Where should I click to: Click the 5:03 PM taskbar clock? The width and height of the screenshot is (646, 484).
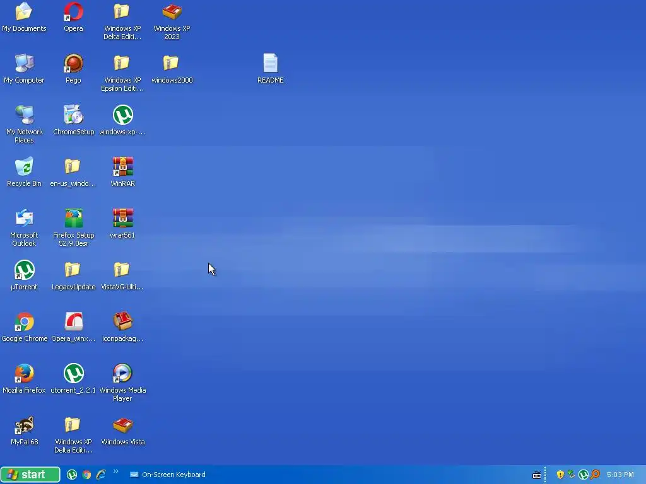click(620, 475)
